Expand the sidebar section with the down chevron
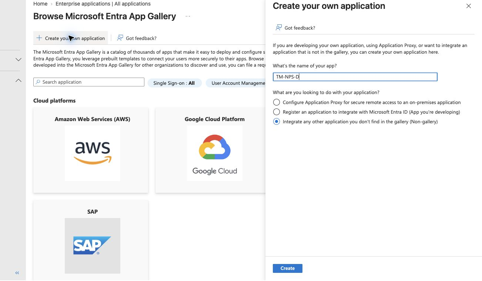 pyautogui.click(x=18, y=59)
